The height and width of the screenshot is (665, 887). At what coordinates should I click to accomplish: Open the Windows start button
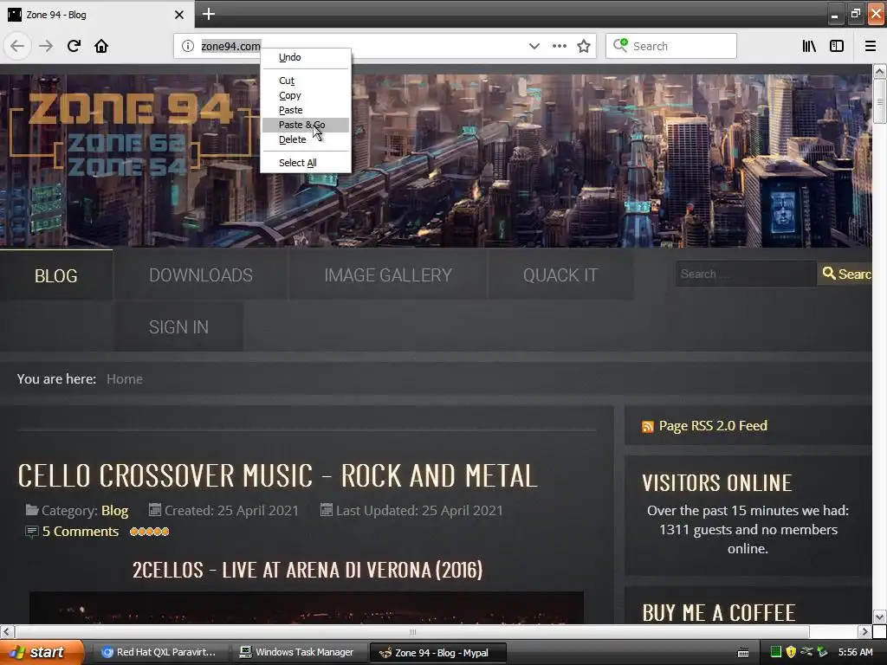(x=41, y=652)
